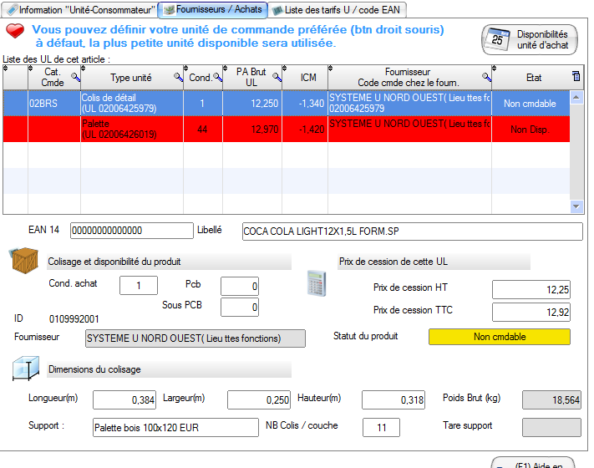This screenshot has height=468, width=594.
Task: Click the yellow Non cmdable status box
Action: pos(499,337)
